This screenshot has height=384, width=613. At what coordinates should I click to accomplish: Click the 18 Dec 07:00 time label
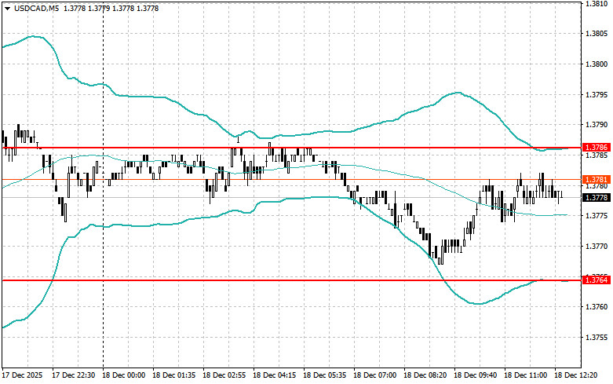(x=374, y=375)
